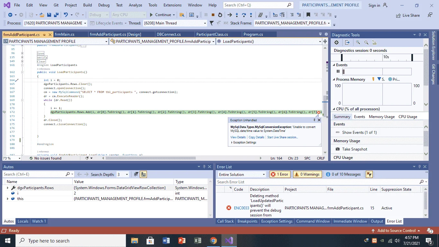439x247 pixels.
Task: Click the error icon on line 172
Action: 318,112
